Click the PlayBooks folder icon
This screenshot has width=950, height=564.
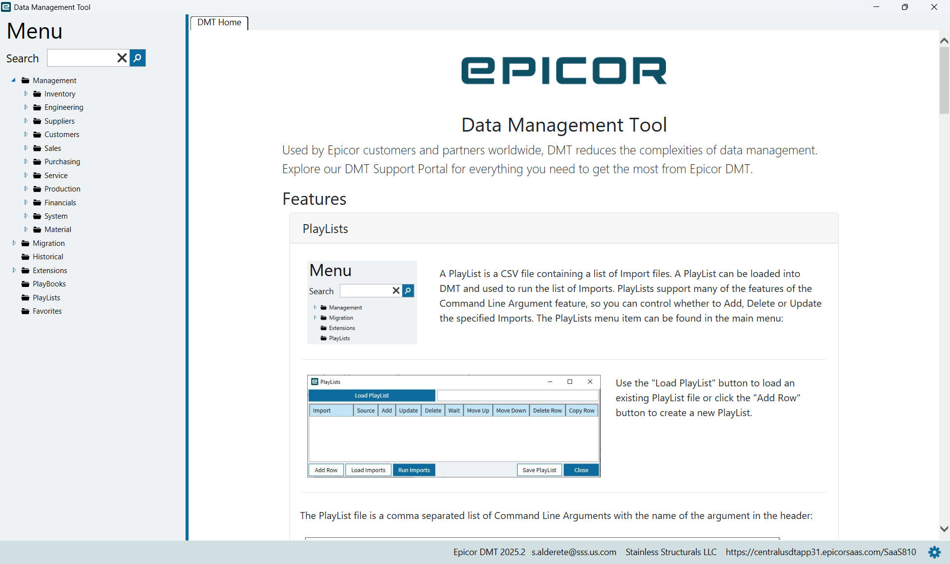coord(26,284)
